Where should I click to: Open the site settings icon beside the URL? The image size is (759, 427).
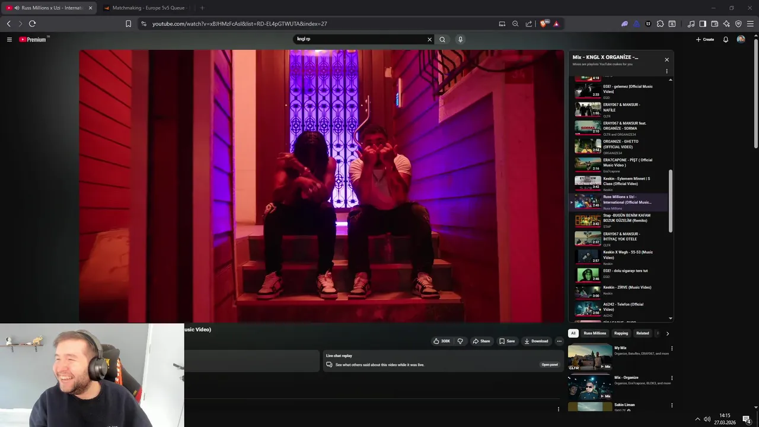143,24
